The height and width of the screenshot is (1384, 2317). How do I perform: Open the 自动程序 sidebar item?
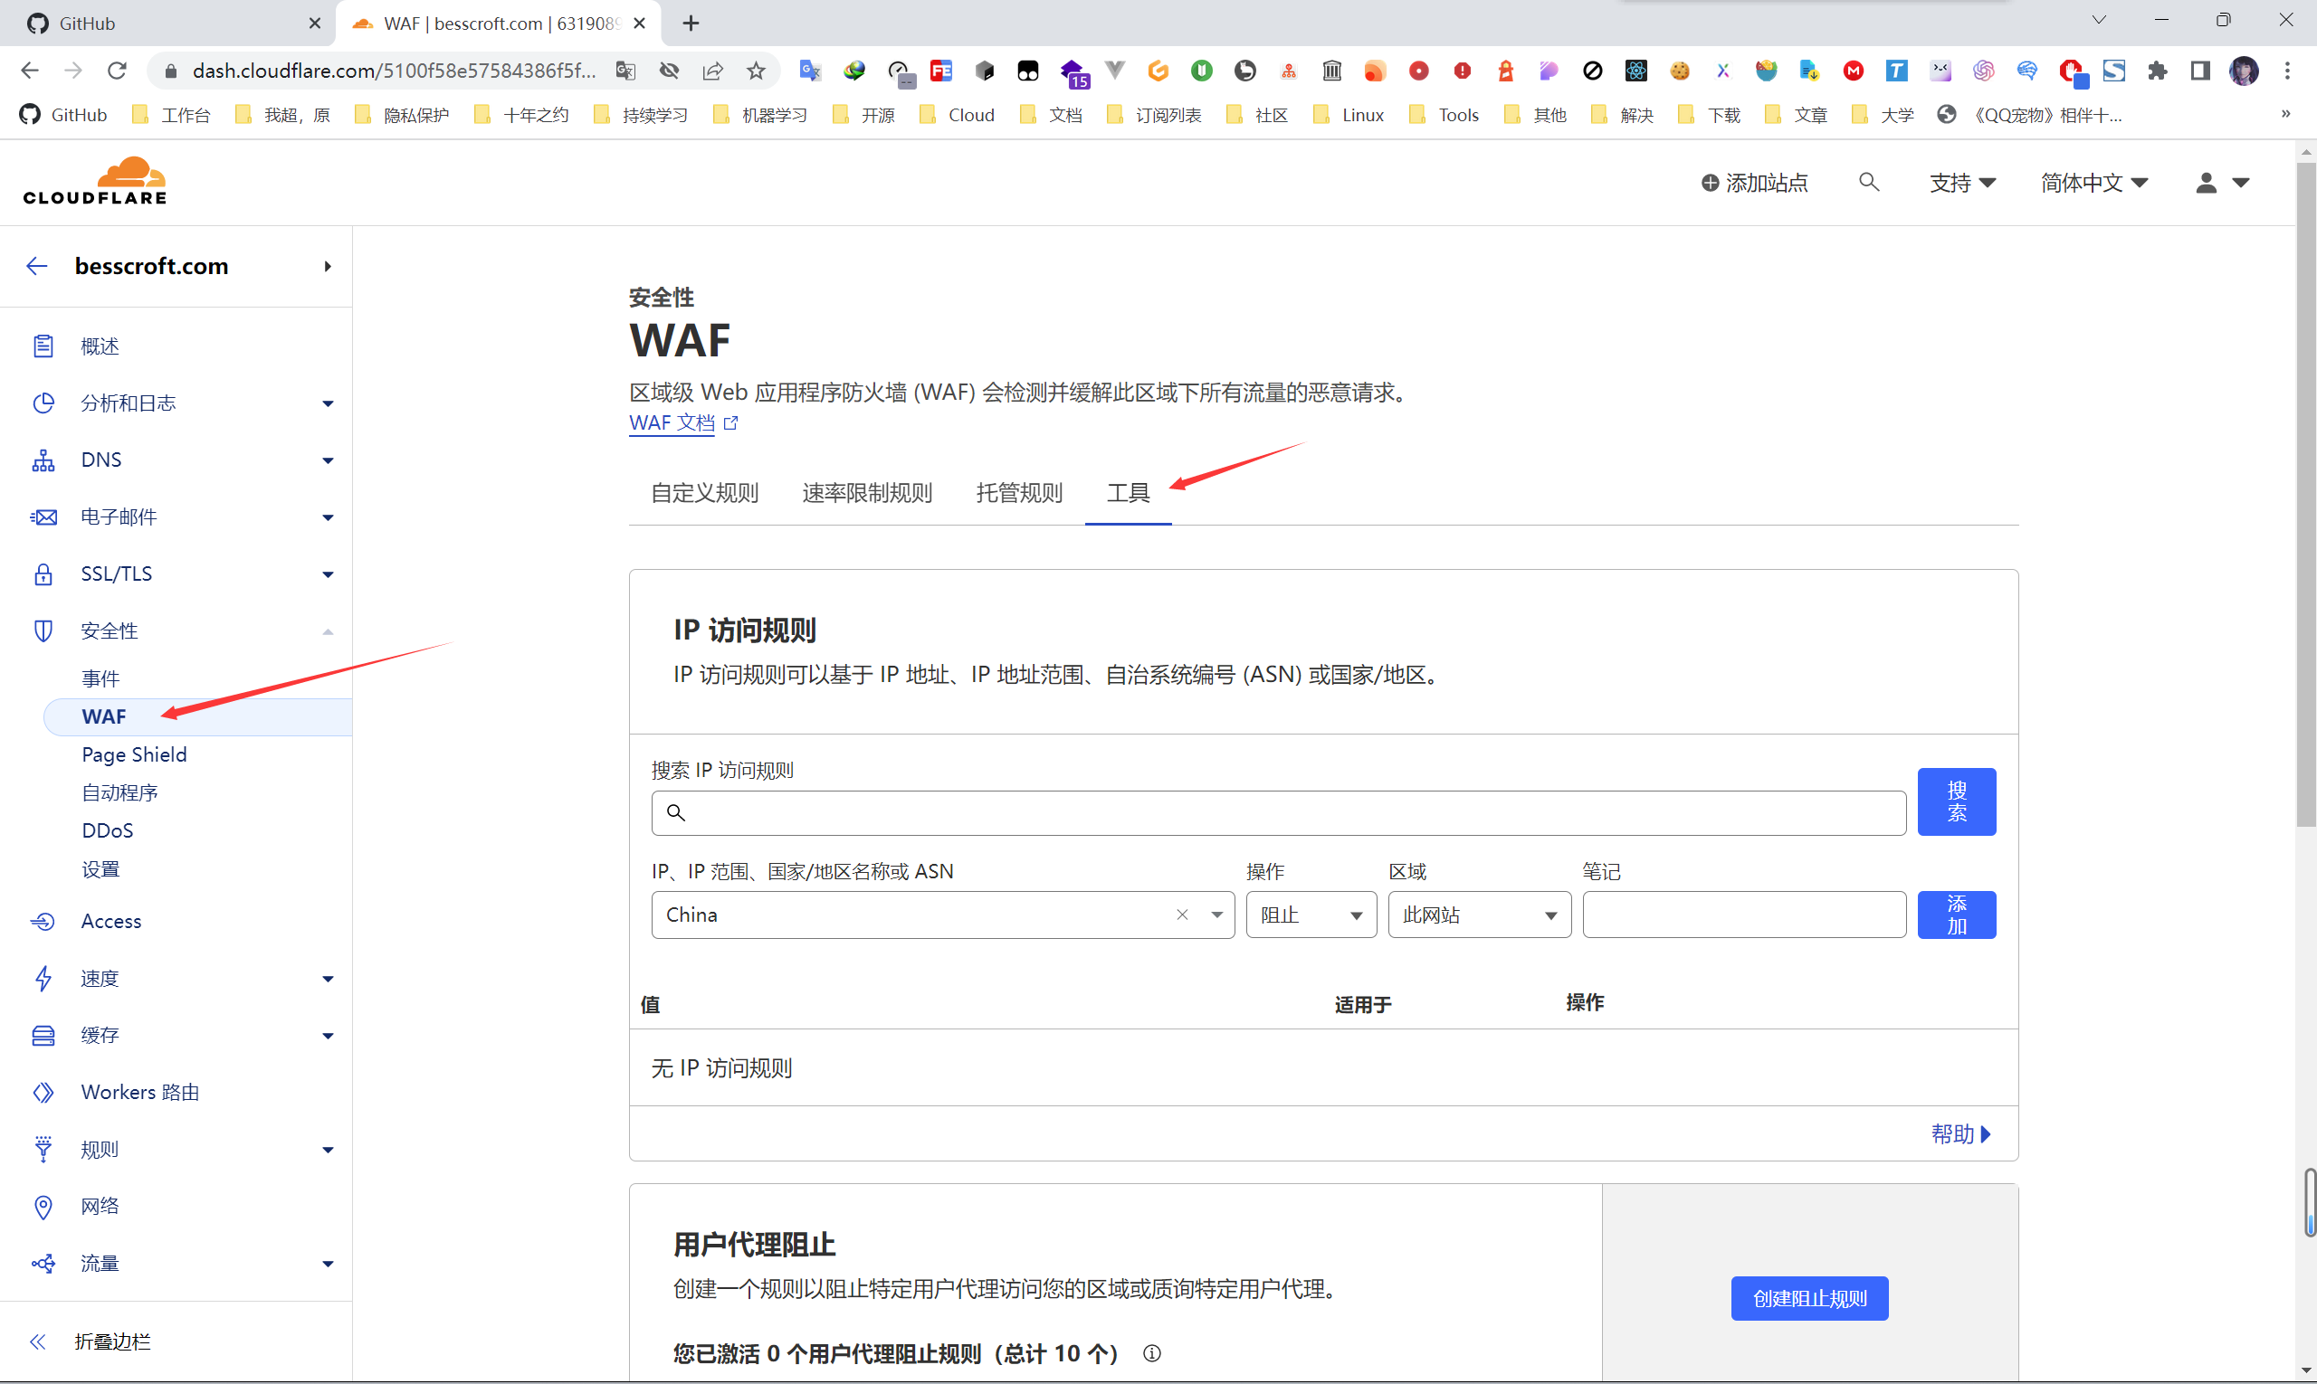(119, 792)
